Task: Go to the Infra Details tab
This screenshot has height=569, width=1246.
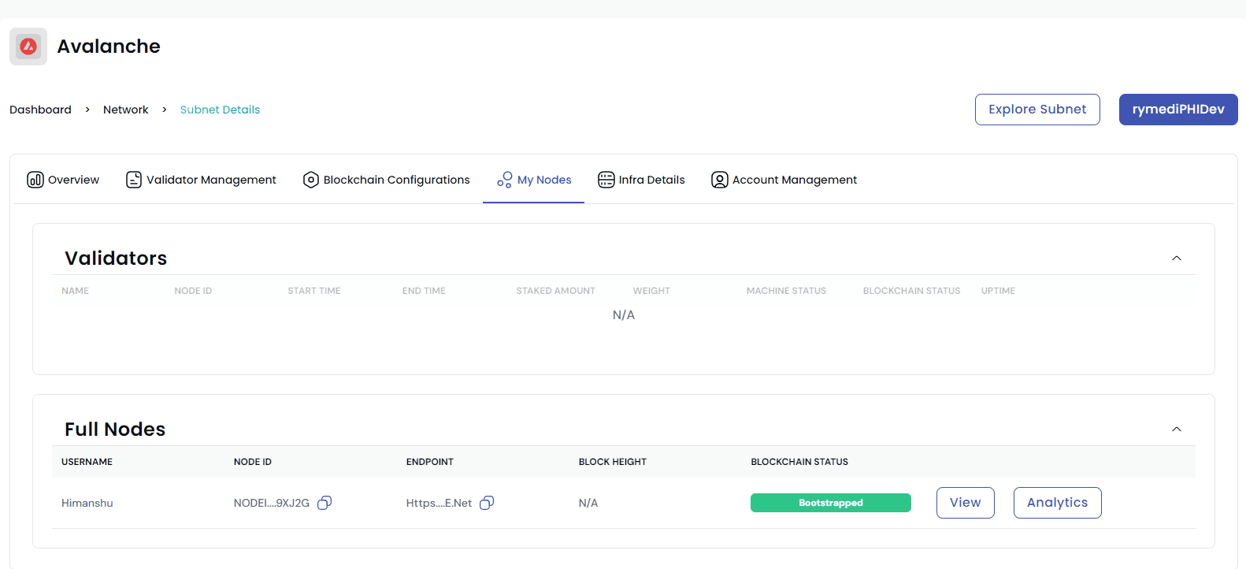Action: point(641,180)
